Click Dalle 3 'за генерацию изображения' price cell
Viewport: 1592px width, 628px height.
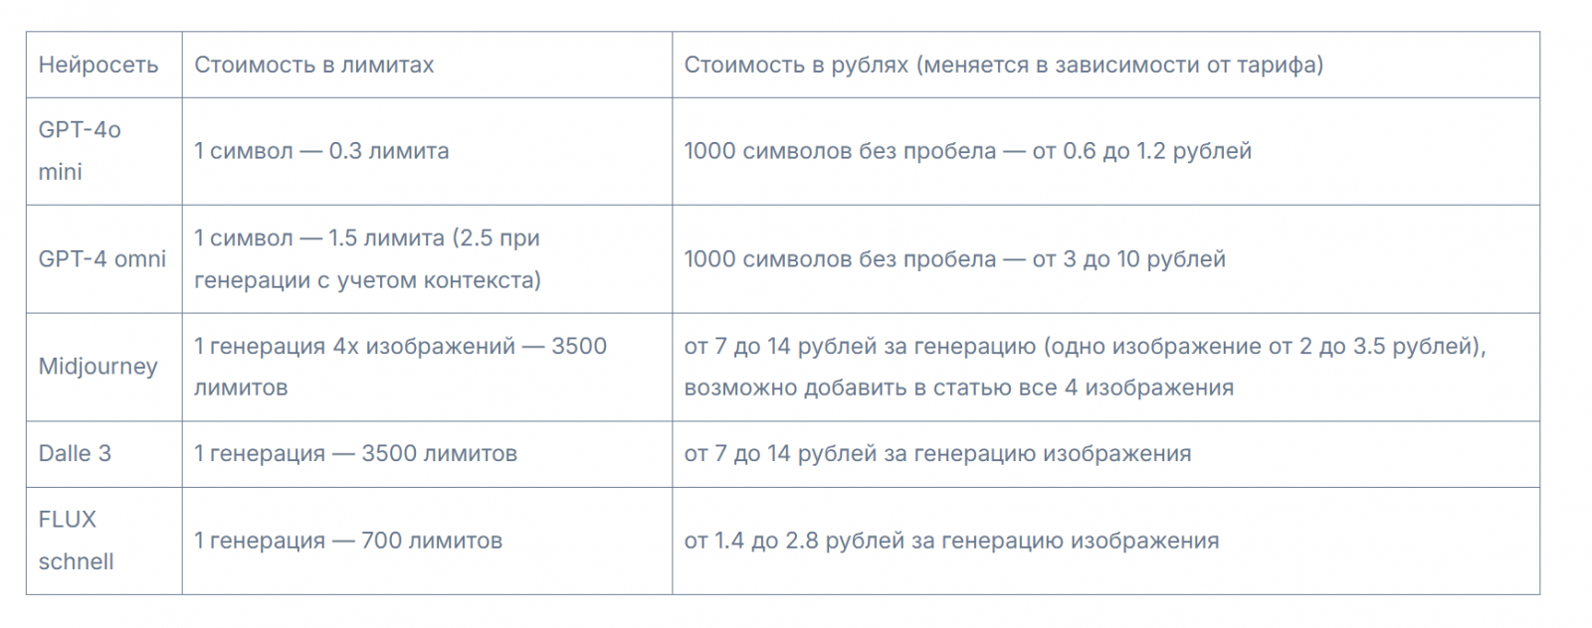click(937, 454)
